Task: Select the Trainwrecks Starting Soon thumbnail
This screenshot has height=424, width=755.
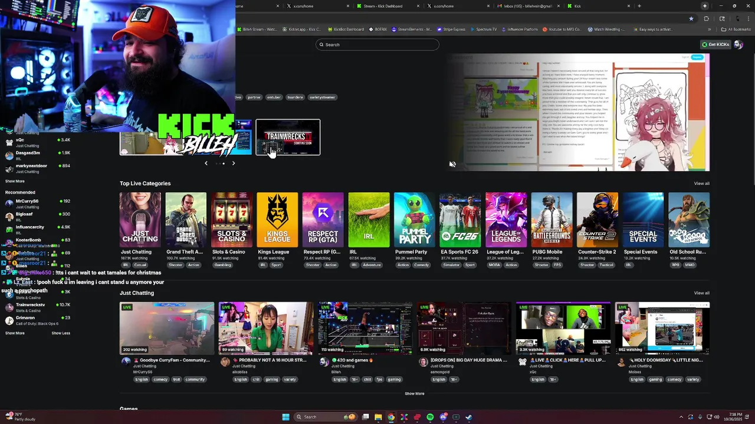Action: (288, 137)
